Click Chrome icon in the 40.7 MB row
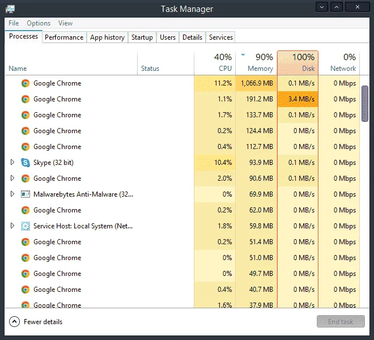 25,290
